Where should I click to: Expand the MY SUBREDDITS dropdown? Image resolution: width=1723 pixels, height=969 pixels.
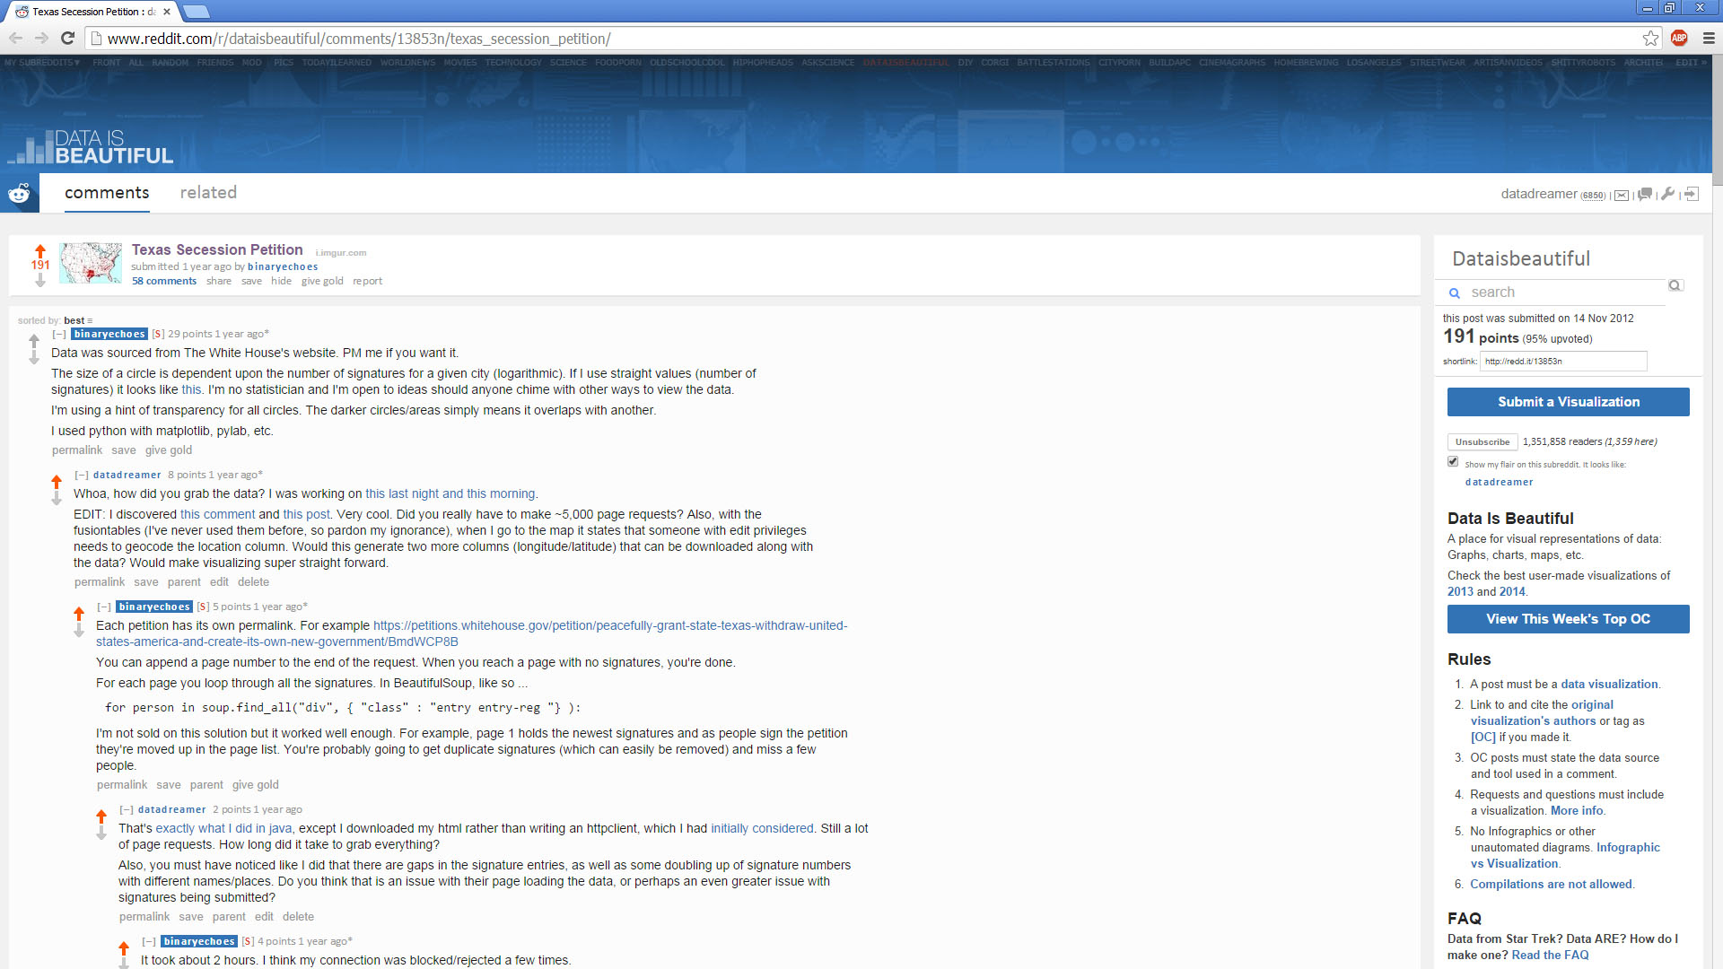click(42, 63)
